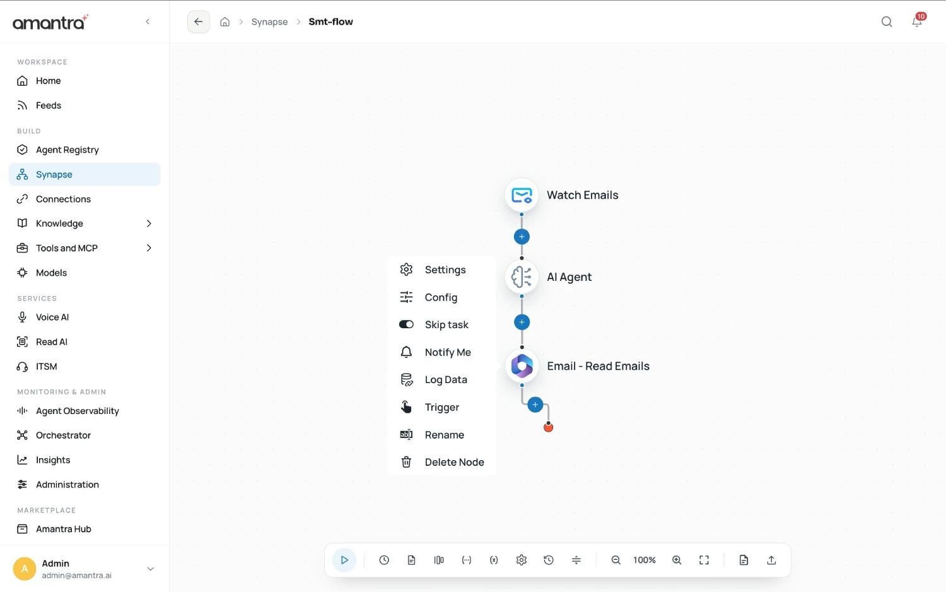Zoom out of the flow canvas

point(616,560)
